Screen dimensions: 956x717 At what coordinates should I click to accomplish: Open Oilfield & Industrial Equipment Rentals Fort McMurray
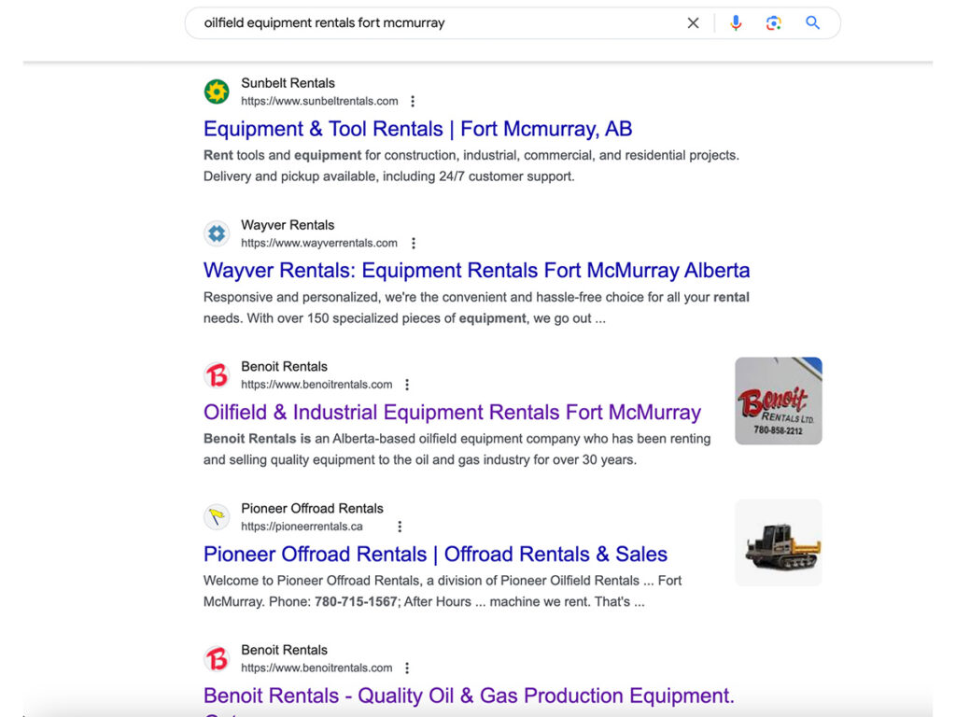coord(452,412)
